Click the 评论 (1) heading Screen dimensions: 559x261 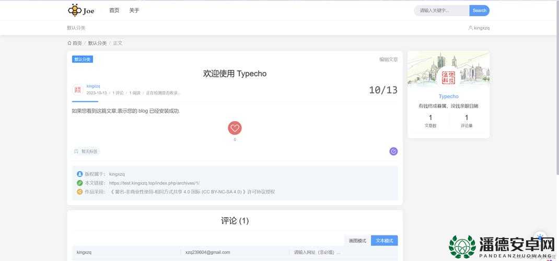(235, 221)
